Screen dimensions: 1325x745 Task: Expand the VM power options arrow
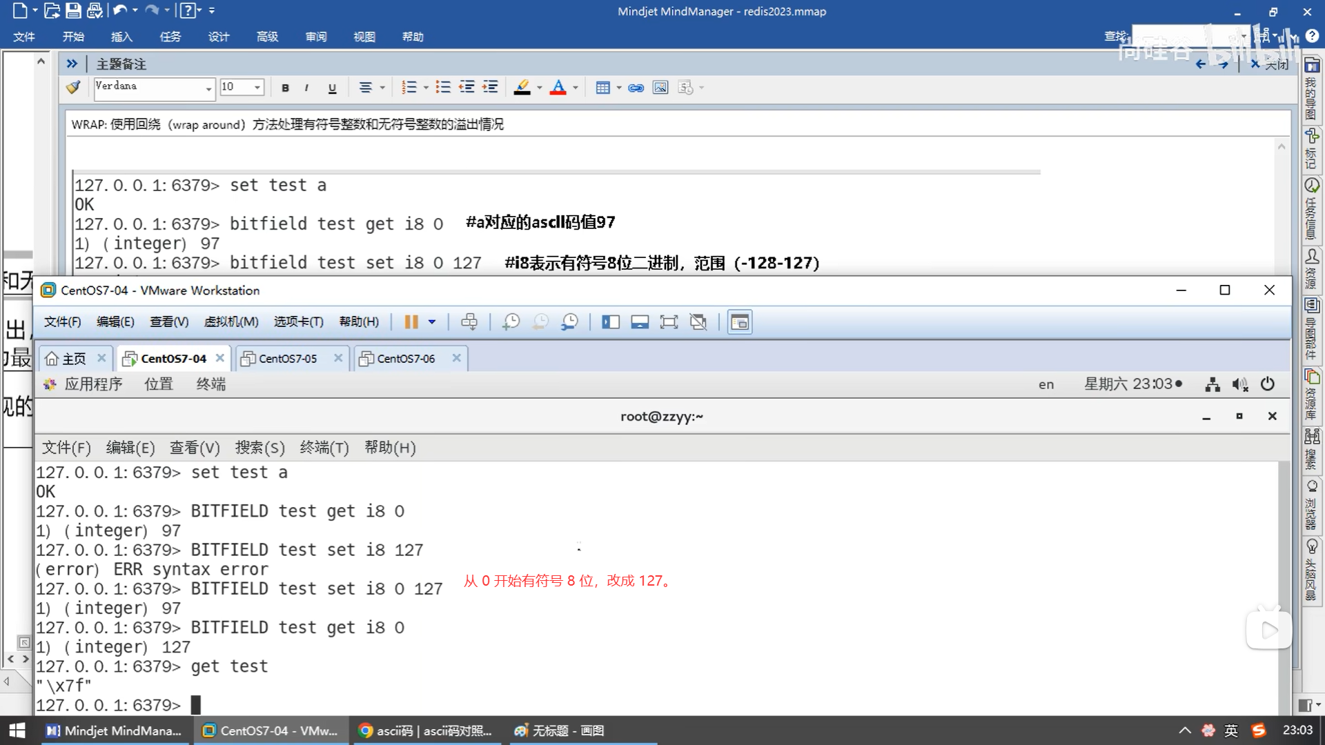(432, 322)
